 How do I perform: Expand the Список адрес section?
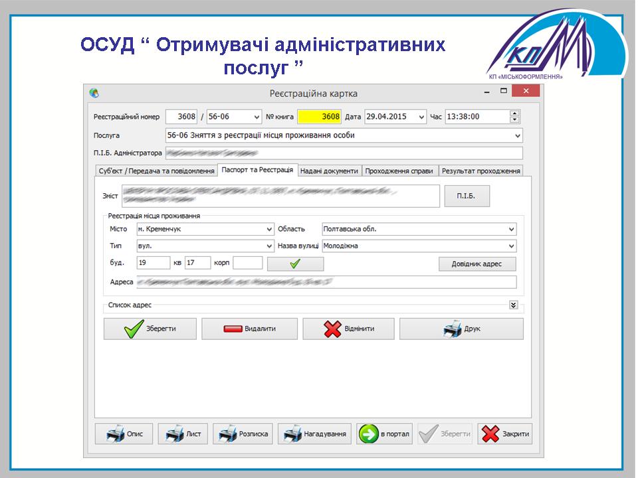513,305
